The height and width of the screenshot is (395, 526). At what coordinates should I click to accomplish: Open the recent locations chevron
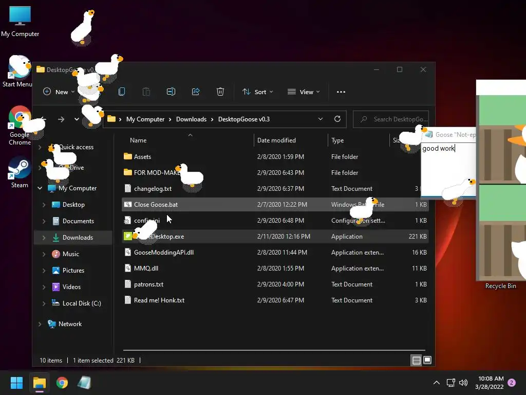pos(77,119)
